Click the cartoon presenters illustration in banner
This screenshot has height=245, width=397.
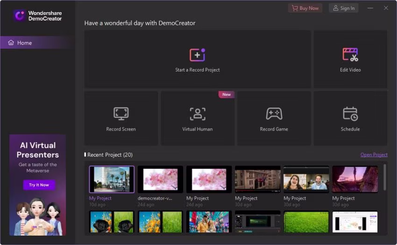(38, 216)
